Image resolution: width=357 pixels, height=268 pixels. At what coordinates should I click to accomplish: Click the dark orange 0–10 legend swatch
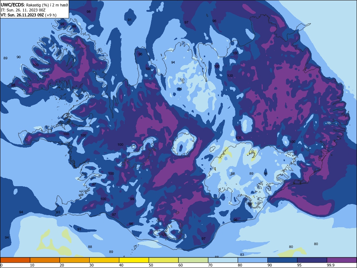click(x=15, y=260)
